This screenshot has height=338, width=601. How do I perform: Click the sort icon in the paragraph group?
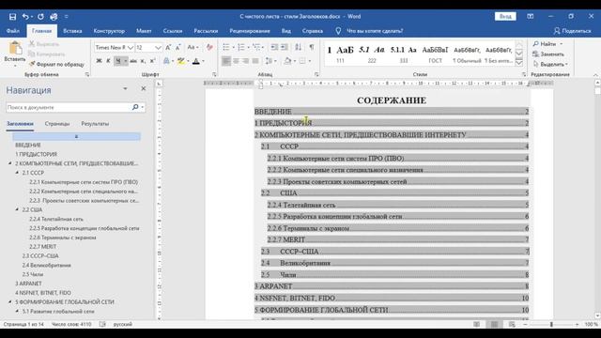tap(298, 47)
